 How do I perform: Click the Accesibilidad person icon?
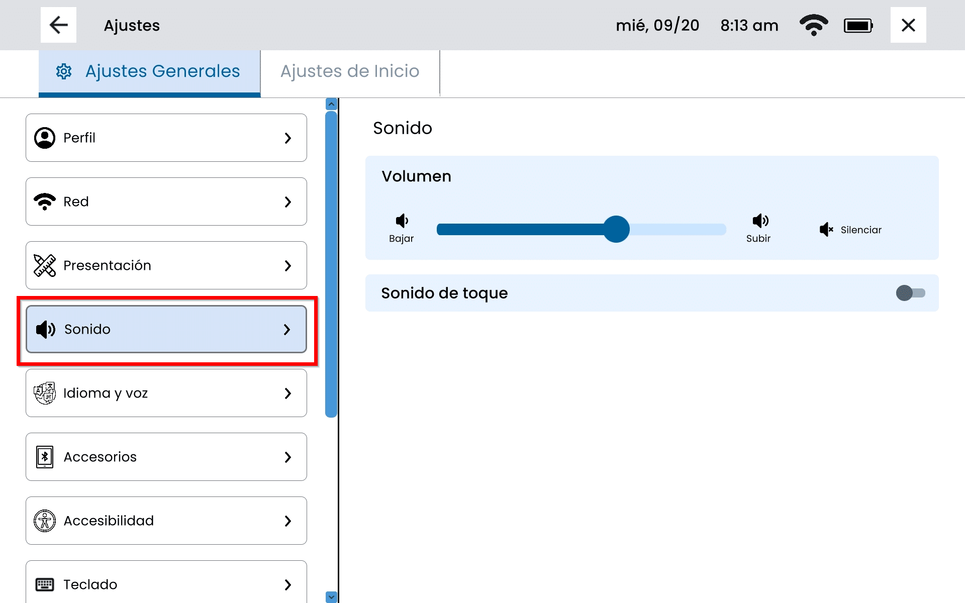coord(45,521)
